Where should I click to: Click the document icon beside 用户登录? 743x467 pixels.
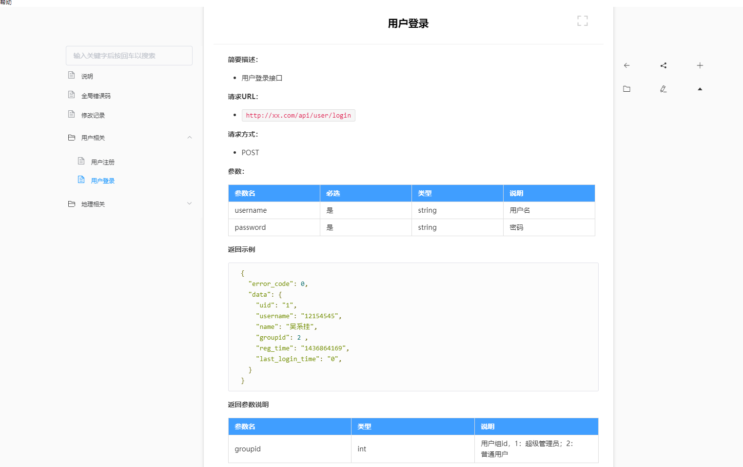[x=81, y=180]
